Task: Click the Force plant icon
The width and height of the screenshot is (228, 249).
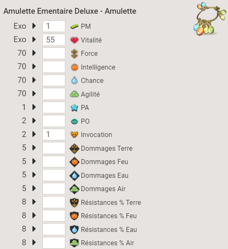Action: click(x=74, y=54)
